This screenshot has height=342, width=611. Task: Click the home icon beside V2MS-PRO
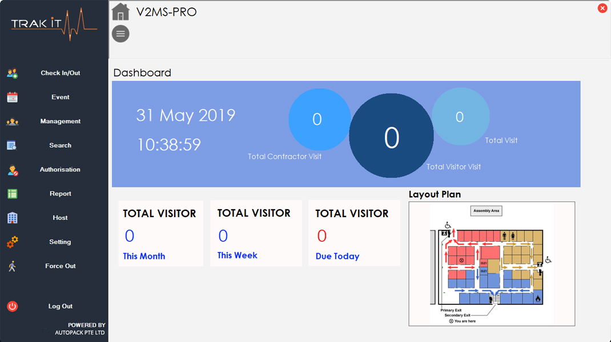pos(120,11)
